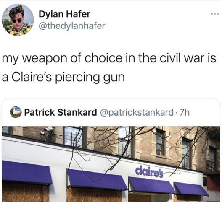Click the Dylan Hafer display name
This screenshot has height=202, width=222.
[x=65, y=14]
